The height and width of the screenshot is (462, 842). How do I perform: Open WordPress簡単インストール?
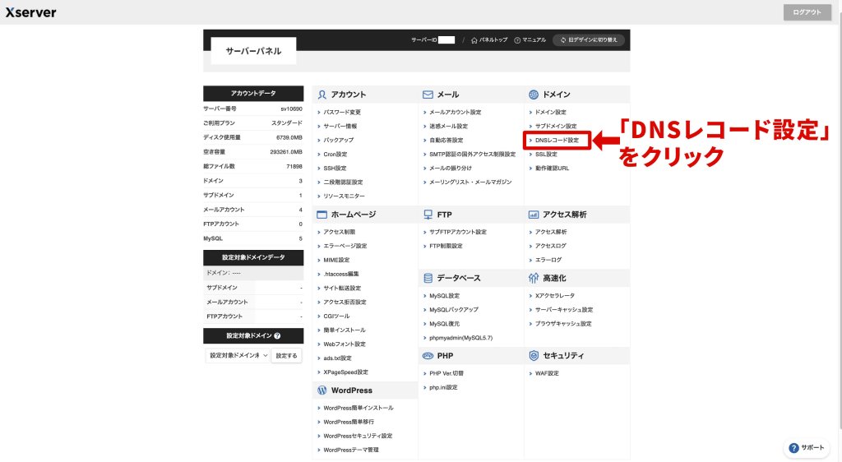359,408
